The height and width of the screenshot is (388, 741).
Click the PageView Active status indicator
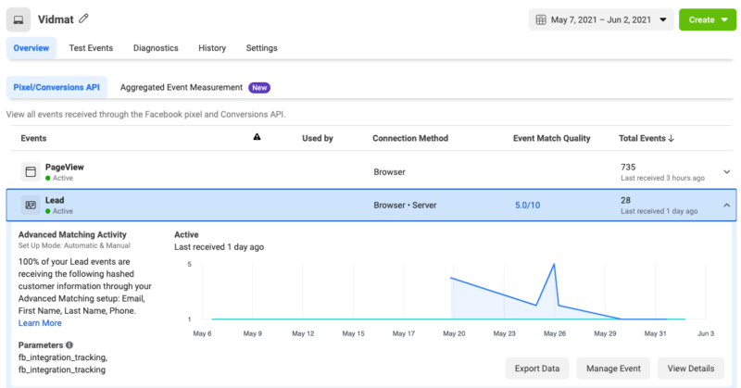pyautogui.click(x=59, y=178)
